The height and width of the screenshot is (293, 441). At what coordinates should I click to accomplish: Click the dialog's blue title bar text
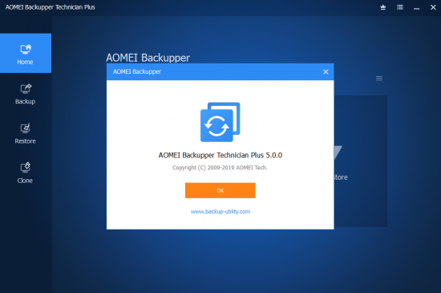pyautogui.click(x=137, y=71)
